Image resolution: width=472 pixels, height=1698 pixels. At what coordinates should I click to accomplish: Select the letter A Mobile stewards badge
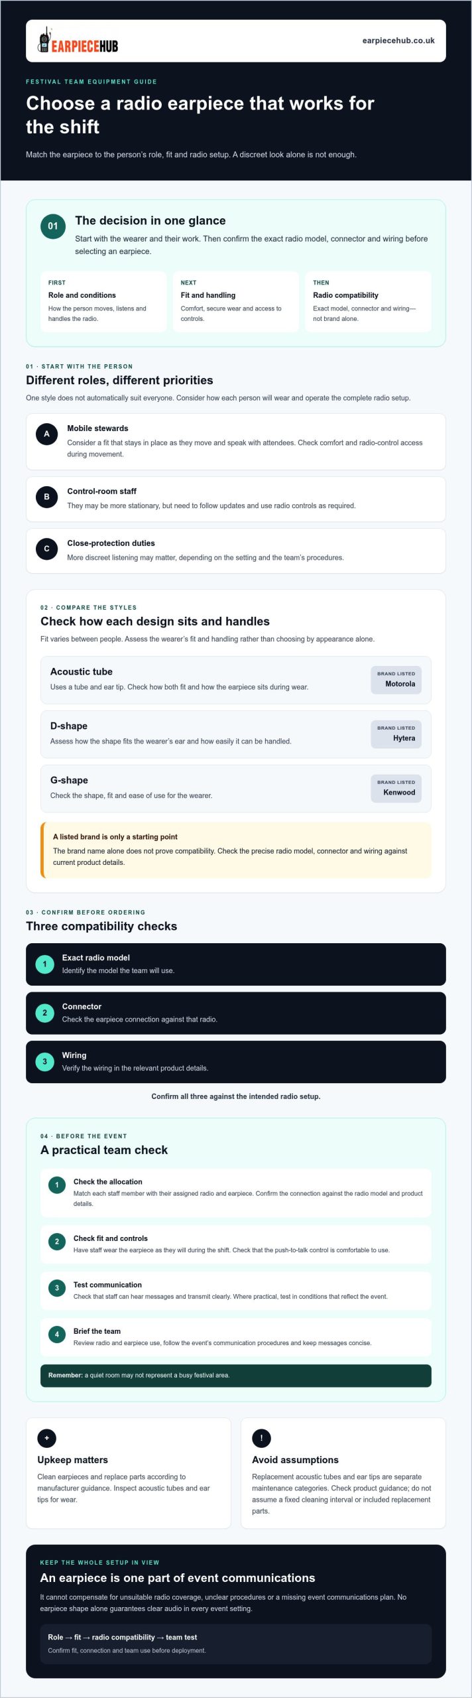click(x=46, y=434)
